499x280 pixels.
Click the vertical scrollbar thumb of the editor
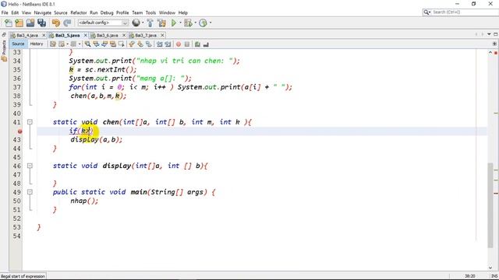coord(490,205)
